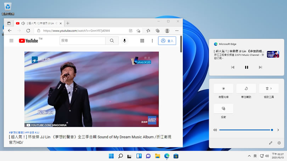Click media thumbnail in Microsoft Edge card

point(273,54)
